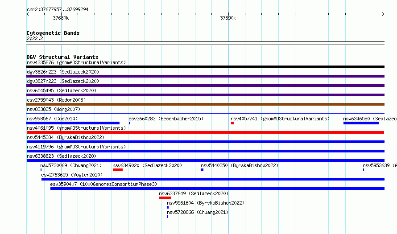Click the red nsv6349020 variant block

(118, 170)
